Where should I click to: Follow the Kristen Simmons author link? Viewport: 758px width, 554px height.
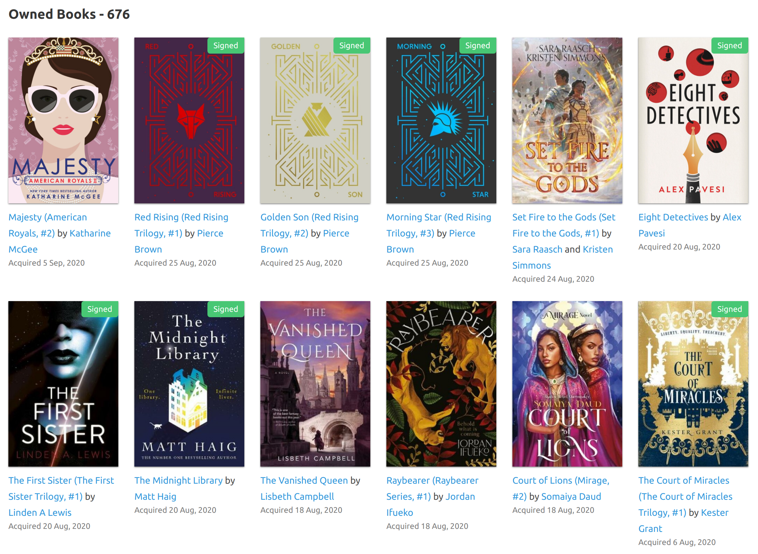pyautogui.click(x=563, y=258)
